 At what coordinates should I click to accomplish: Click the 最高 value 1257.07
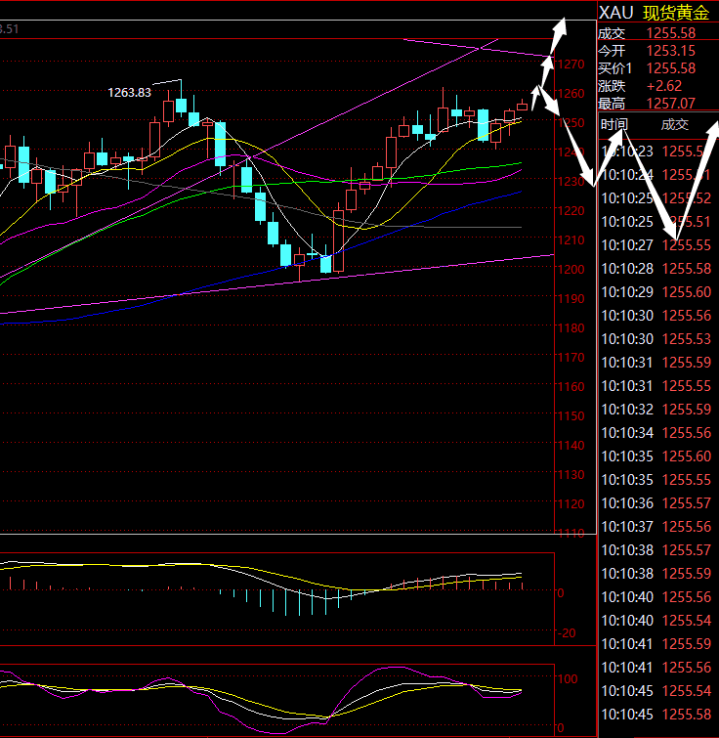670,103
